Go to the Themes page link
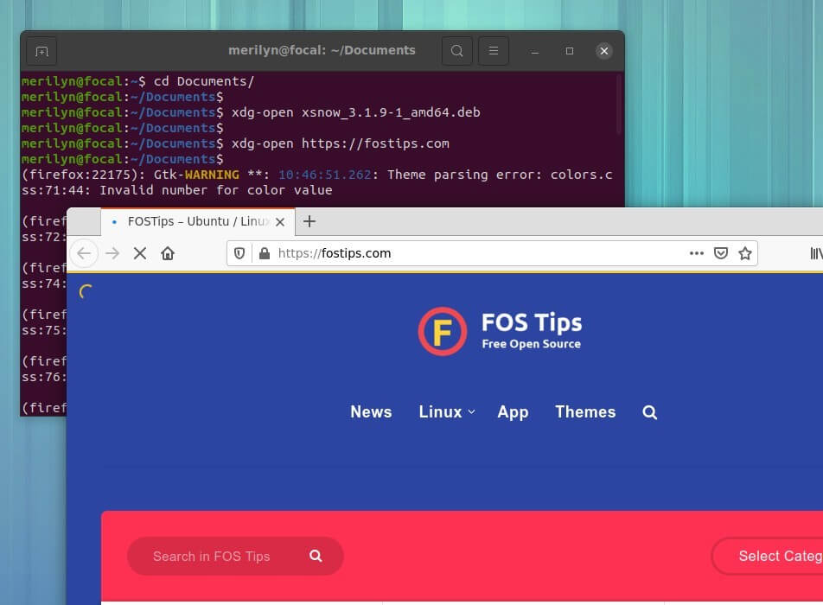 pyautogui.click(x=585, y=412)
